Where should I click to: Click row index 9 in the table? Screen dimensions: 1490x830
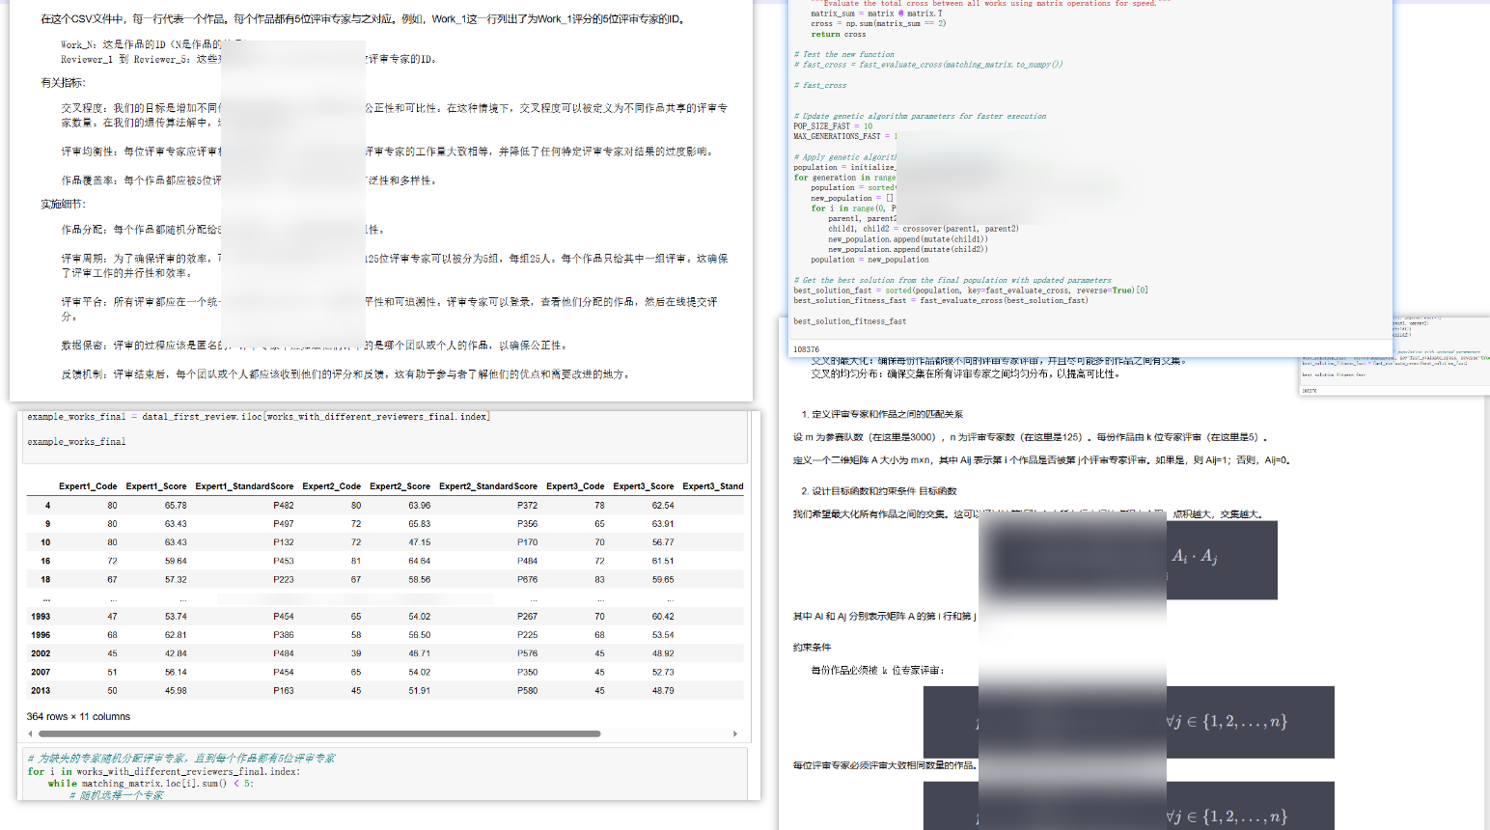pos(47,524)
